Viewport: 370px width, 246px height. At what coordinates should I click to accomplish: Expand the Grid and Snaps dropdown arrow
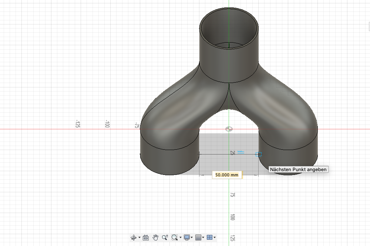[x=203, y=237]
